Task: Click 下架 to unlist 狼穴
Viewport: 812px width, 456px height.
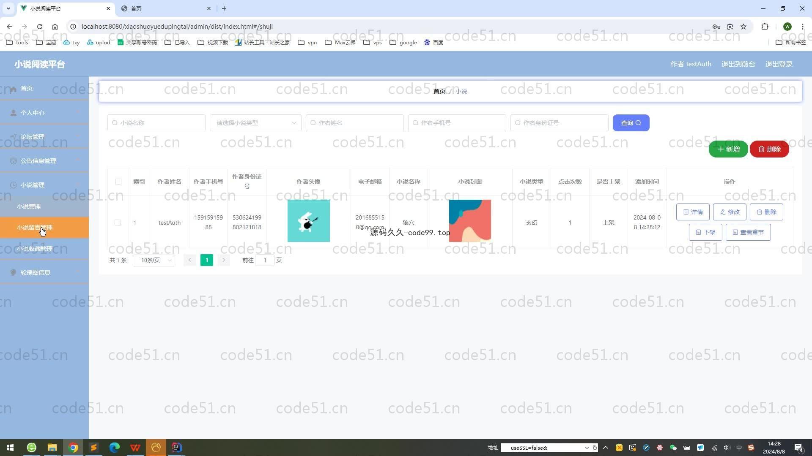Action: point(705,232)
